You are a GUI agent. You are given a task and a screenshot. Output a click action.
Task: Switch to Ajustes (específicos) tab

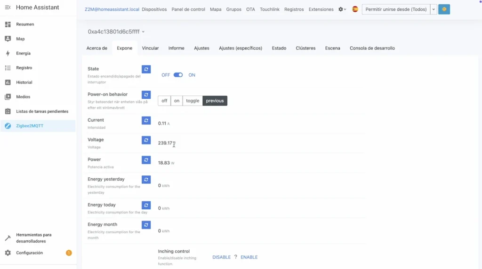241,48
